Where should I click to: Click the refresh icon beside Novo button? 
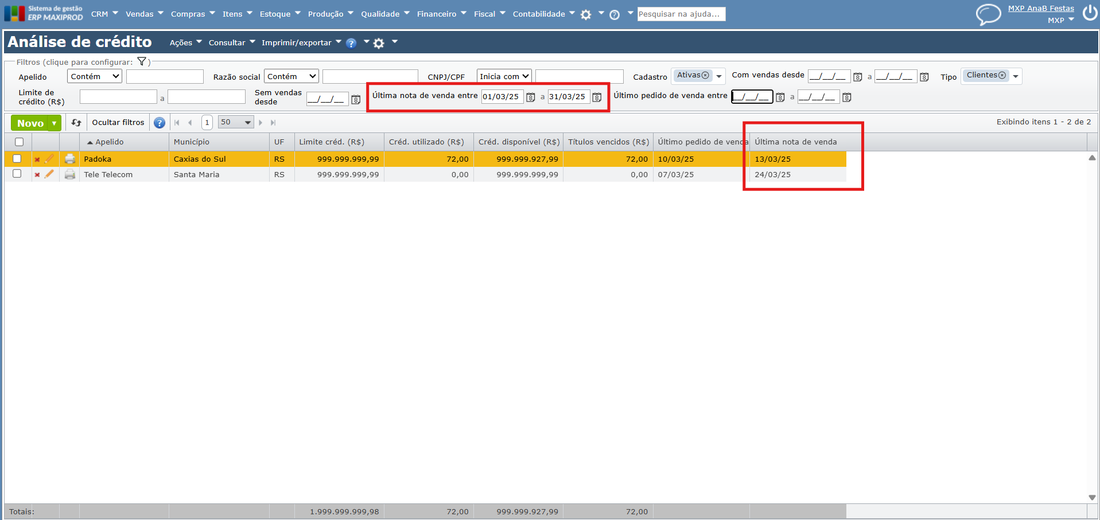pos(76,123)
